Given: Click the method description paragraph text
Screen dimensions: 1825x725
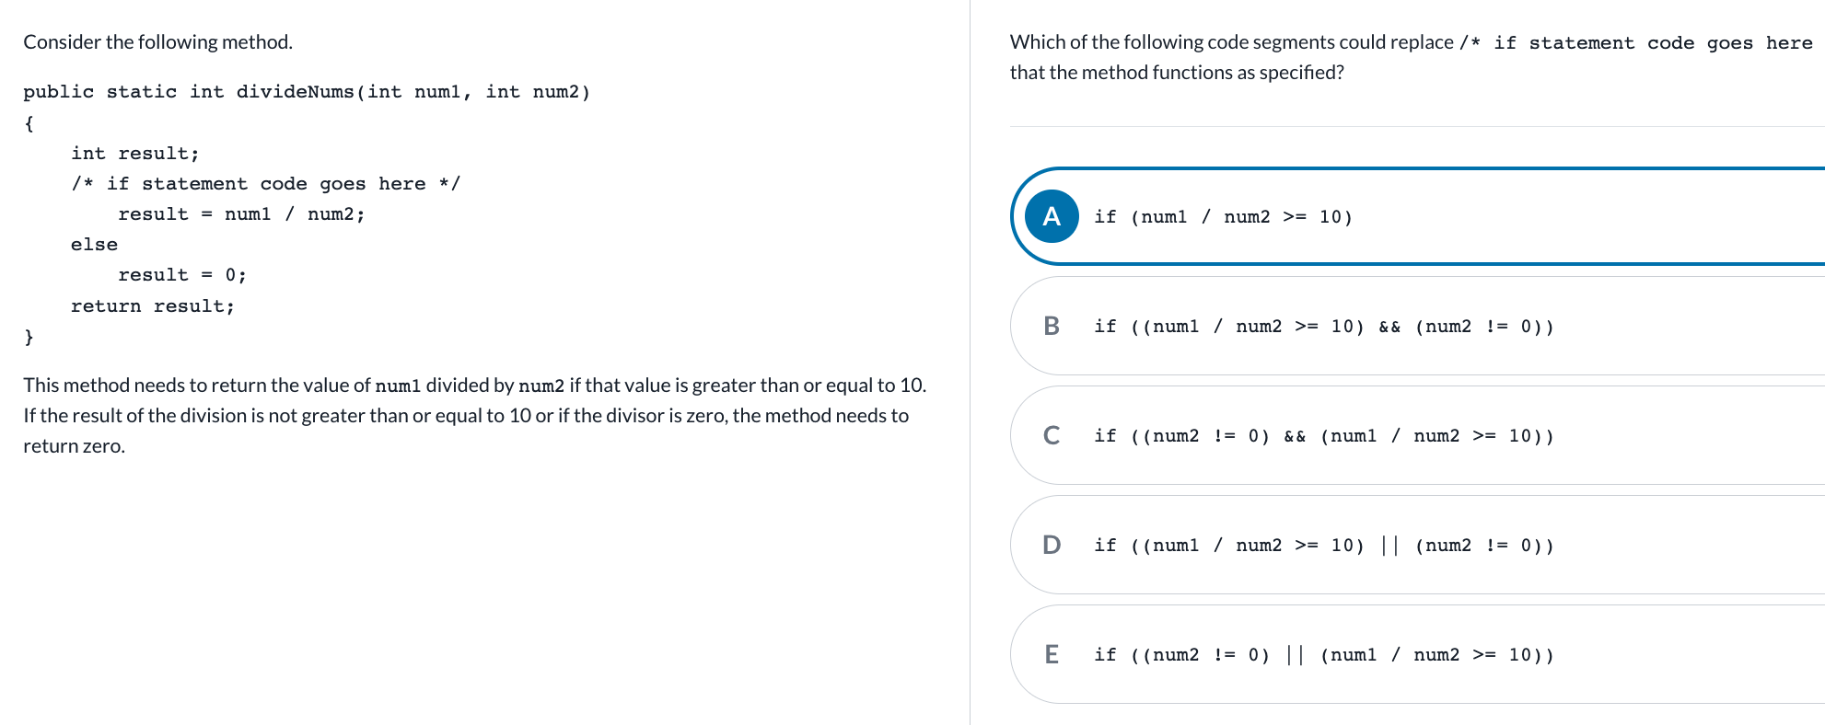Looking at the screenshot, I should [475, 415].
